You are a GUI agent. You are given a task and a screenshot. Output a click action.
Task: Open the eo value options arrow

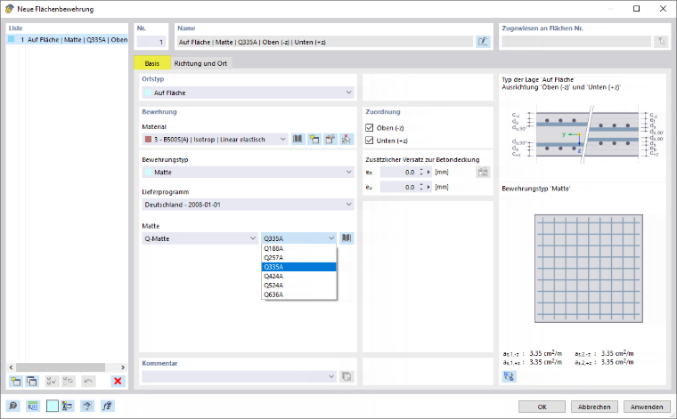pyautogui.click(x=428, y=172)
